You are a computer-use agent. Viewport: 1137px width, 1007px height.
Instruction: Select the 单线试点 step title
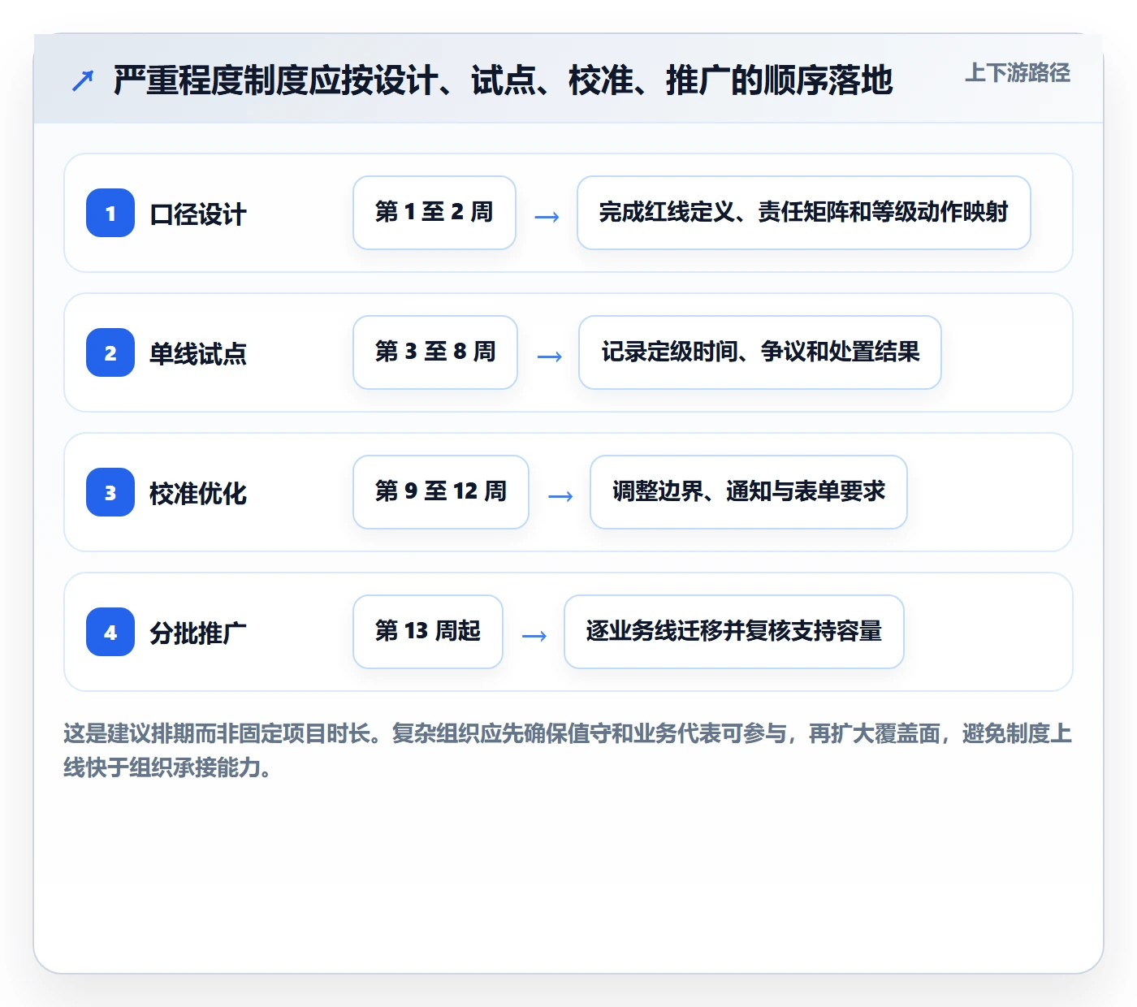pos(198,354)
